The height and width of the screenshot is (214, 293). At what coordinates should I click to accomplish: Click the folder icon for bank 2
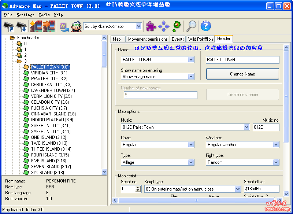click(x=19, y=55)
